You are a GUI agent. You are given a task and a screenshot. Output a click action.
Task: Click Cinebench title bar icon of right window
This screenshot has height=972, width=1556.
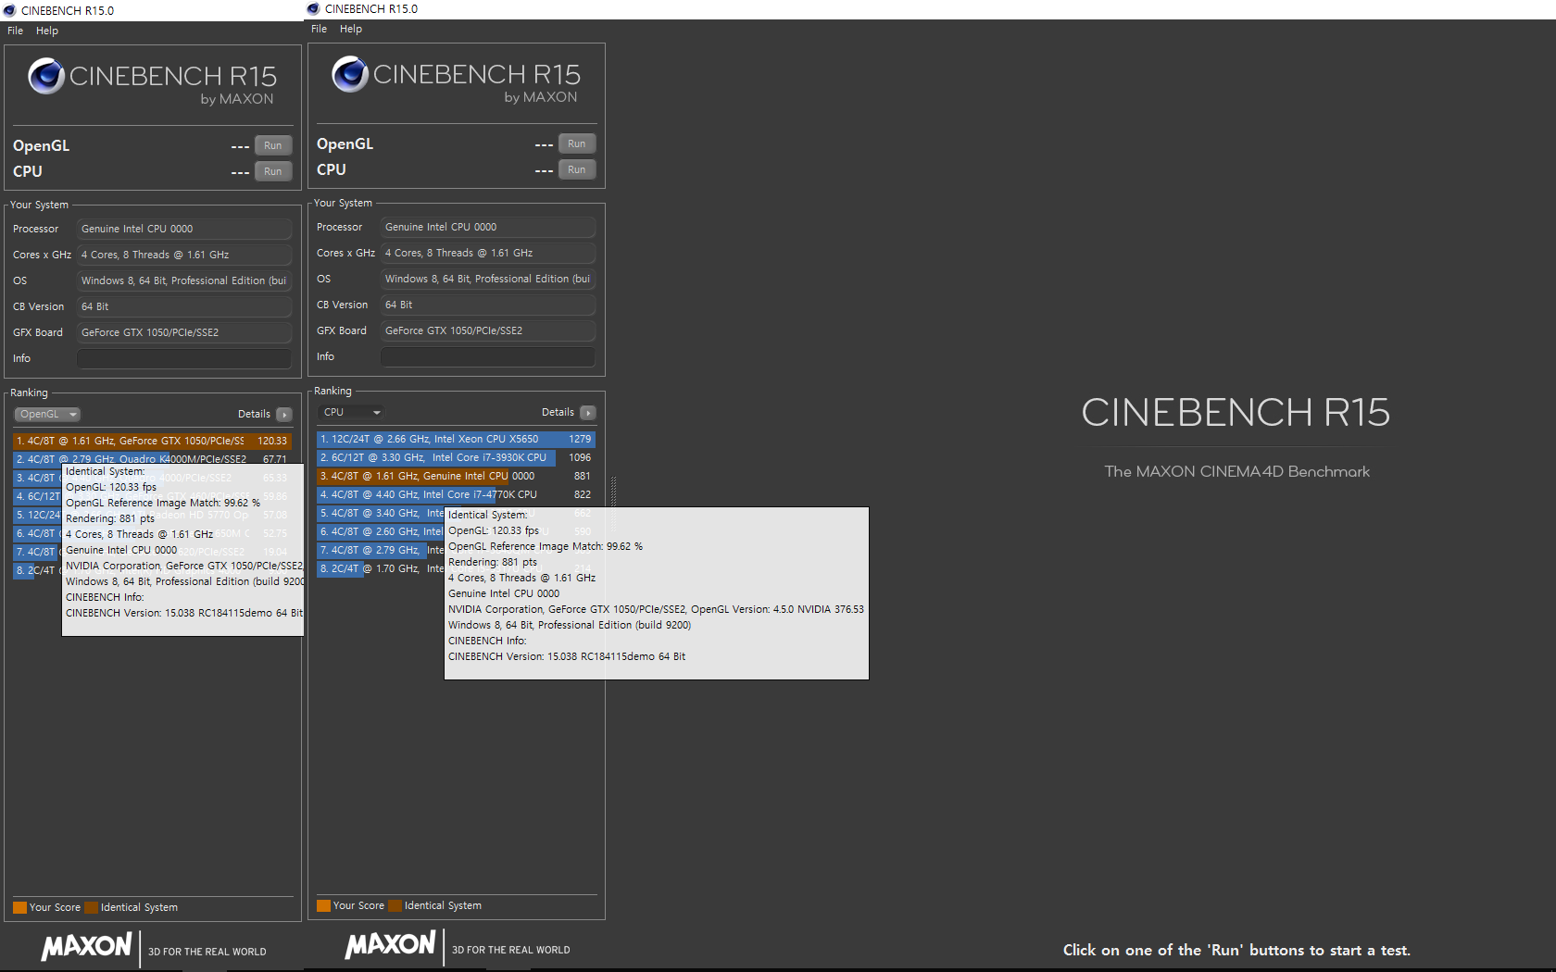(x=314, y=8)
